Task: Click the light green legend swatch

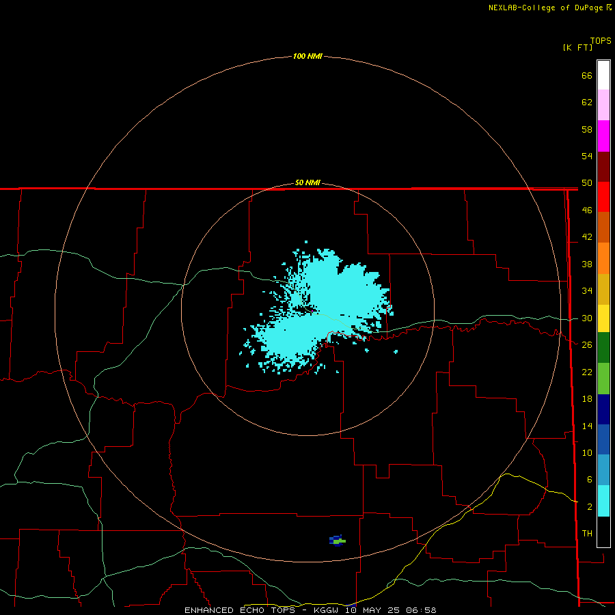Action: click(x=603, y=379)
